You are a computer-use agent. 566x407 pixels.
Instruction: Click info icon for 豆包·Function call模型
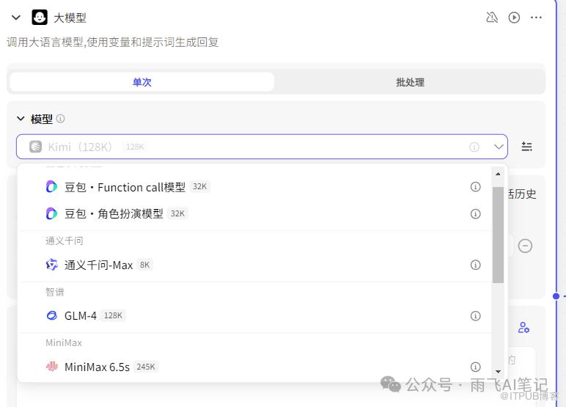click(475, 187)
